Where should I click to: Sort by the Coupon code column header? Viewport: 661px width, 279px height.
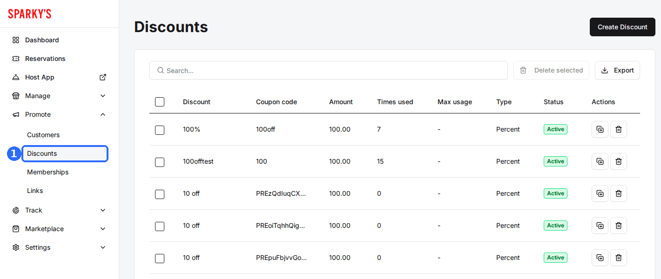click(277, 102)
